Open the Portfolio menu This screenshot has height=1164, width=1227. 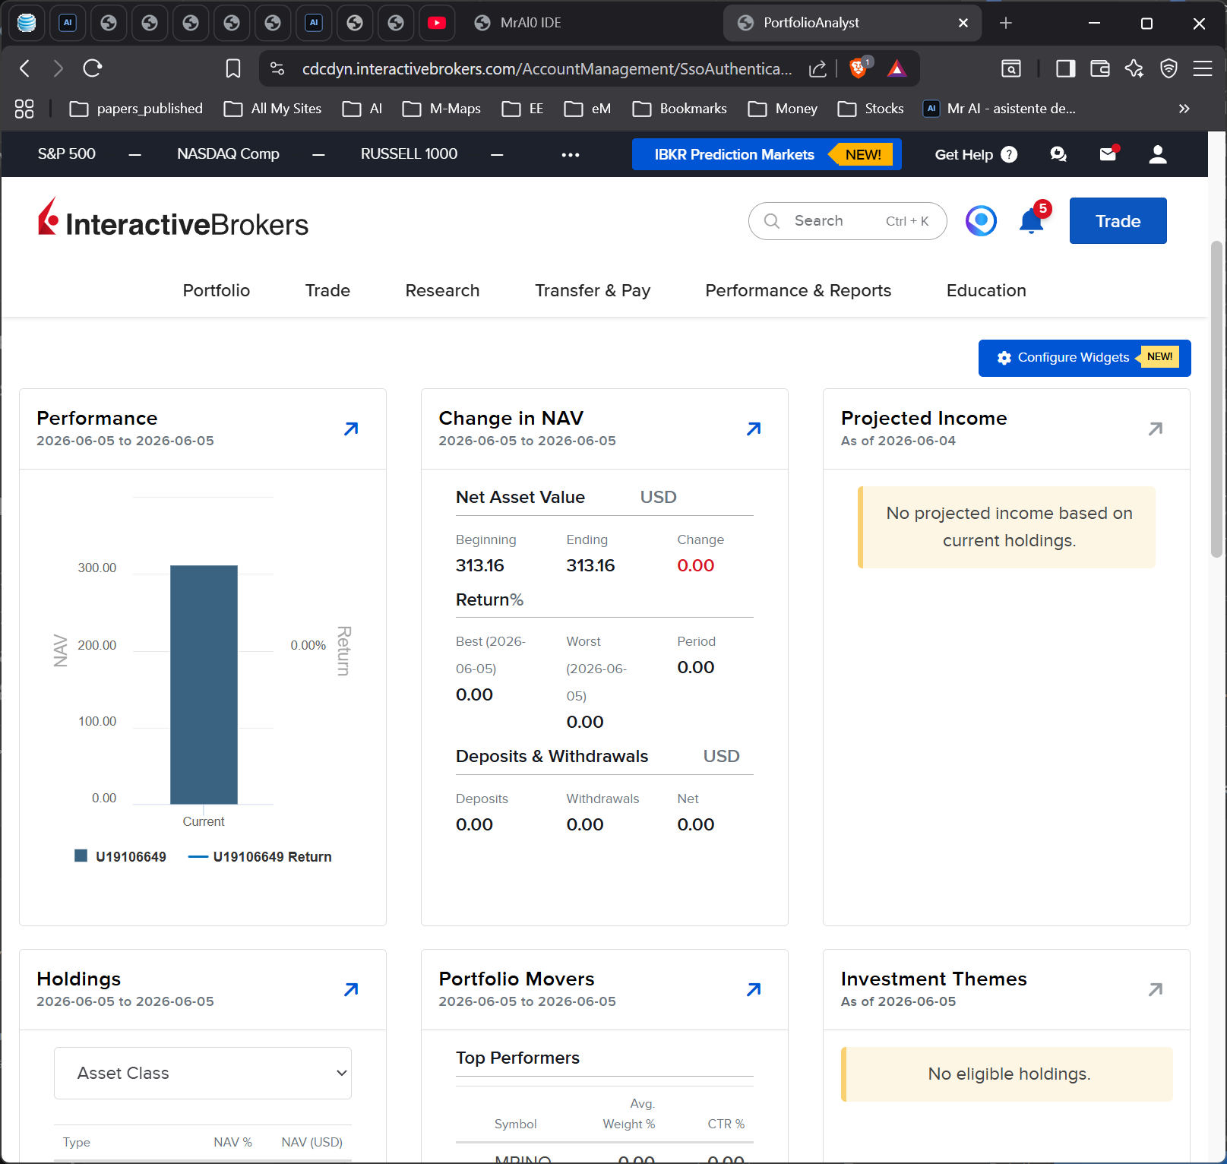click(217, 290)
